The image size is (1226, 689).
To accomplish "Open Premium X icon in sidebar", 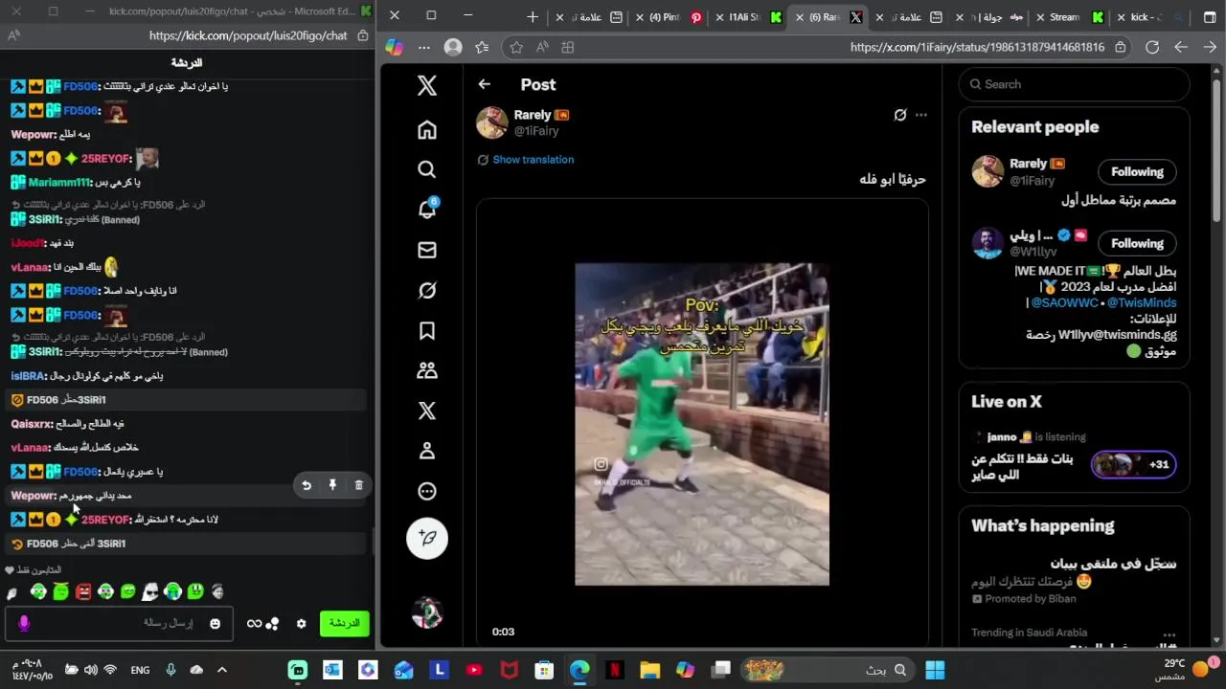I will click(427, 411).
